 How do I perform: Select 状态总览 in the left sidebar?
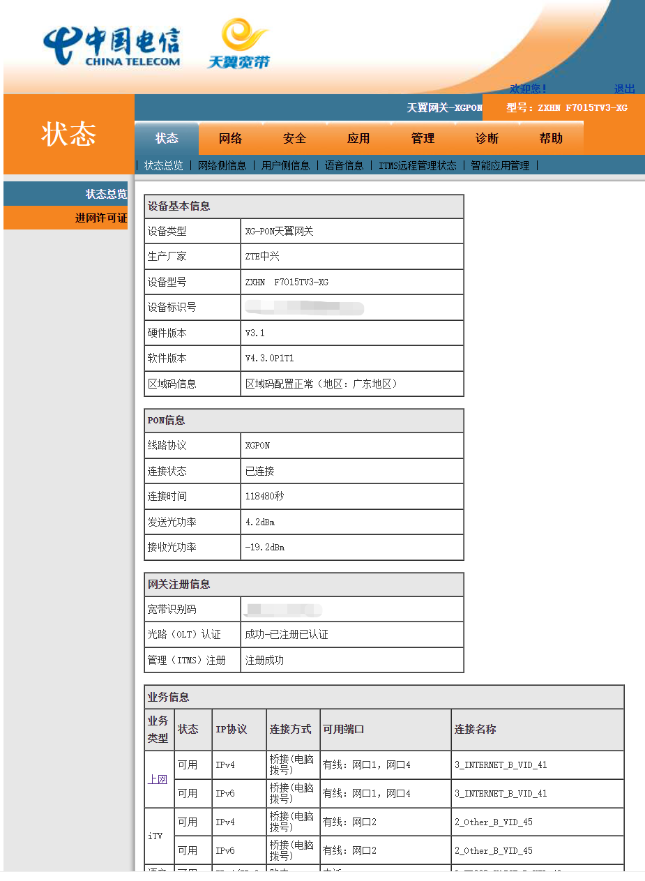[x=106, y=194]
